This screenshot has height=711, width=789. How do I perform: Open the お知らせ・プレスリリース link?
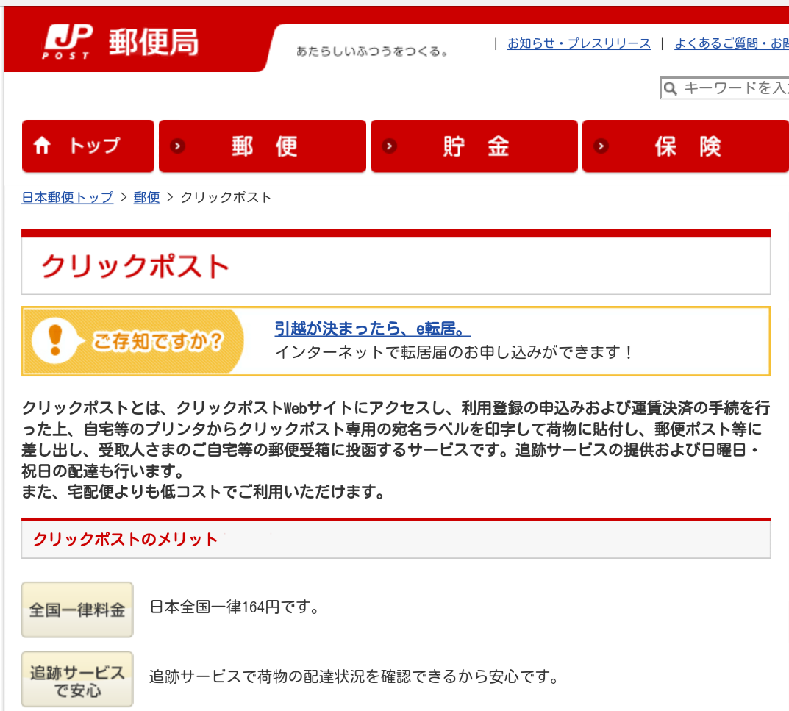pyautogui.click(x=579, y=43)
